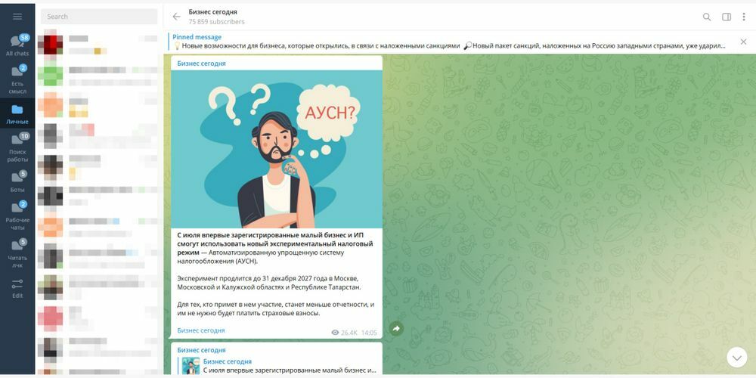This screenshot has height=378, width=756.
Task: Select the Личные folder icon
Action: click(x=17, y=113)
